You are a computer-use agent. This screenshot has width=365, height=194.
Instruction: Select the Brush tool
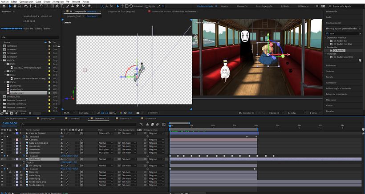pyautogui.click(x=68, y=6)
